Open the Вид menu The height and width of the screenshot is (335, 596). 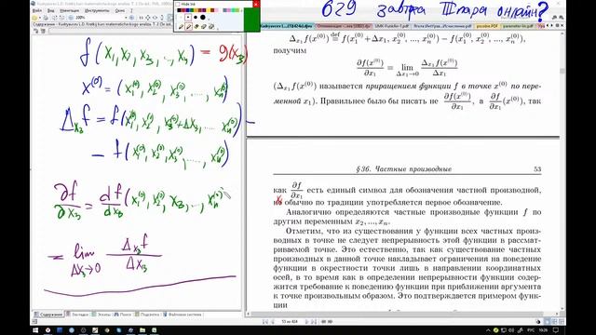tap(50, 10)
